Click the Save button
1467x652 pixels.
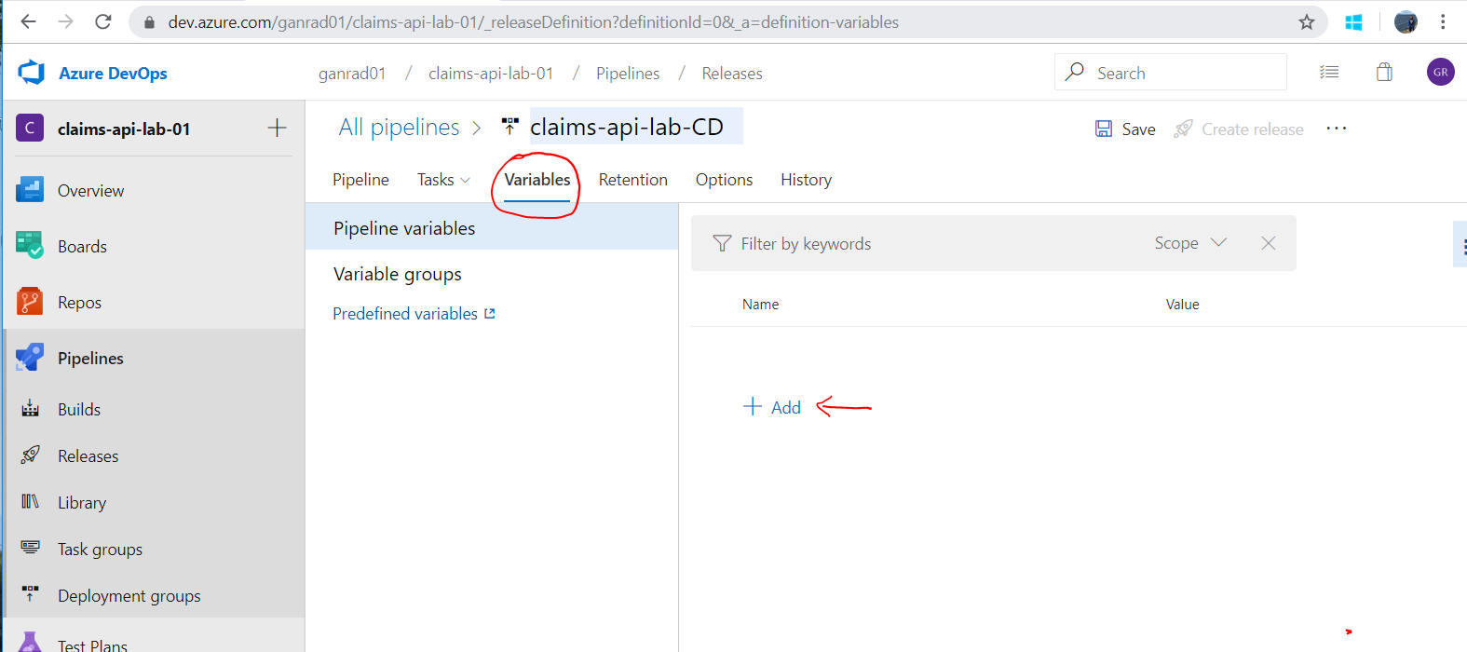[1125, 129]
